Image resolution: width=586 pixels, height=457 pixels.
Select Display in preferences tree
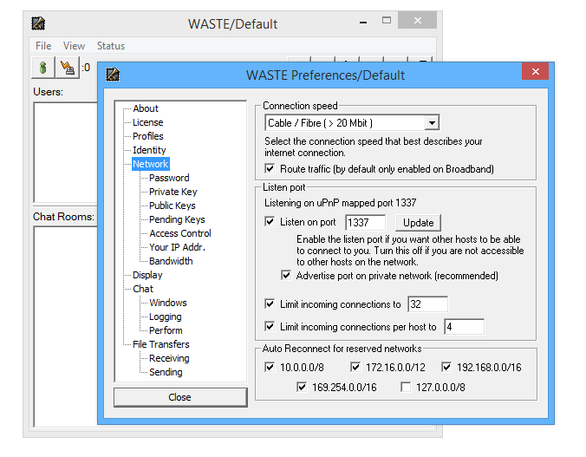(x=147, y=275)
